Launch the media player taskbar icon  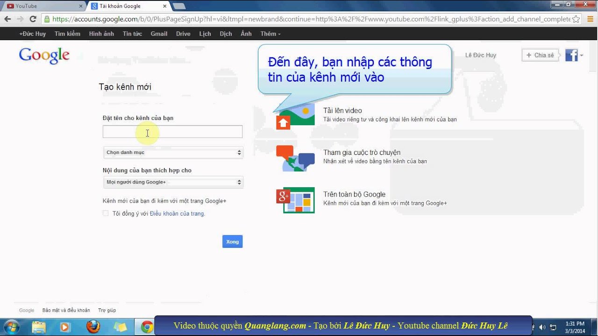(x=65, y=327)
